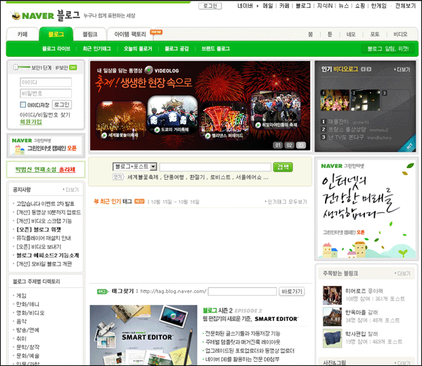The image size is (422, 366).
Task: Open 비디오 in the top-right tabs
Action: click(400, 34)
